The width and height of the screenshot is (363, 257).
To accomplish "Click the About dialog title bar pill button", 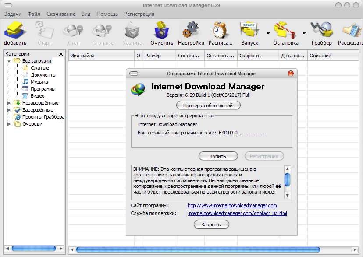I will 134,74.
